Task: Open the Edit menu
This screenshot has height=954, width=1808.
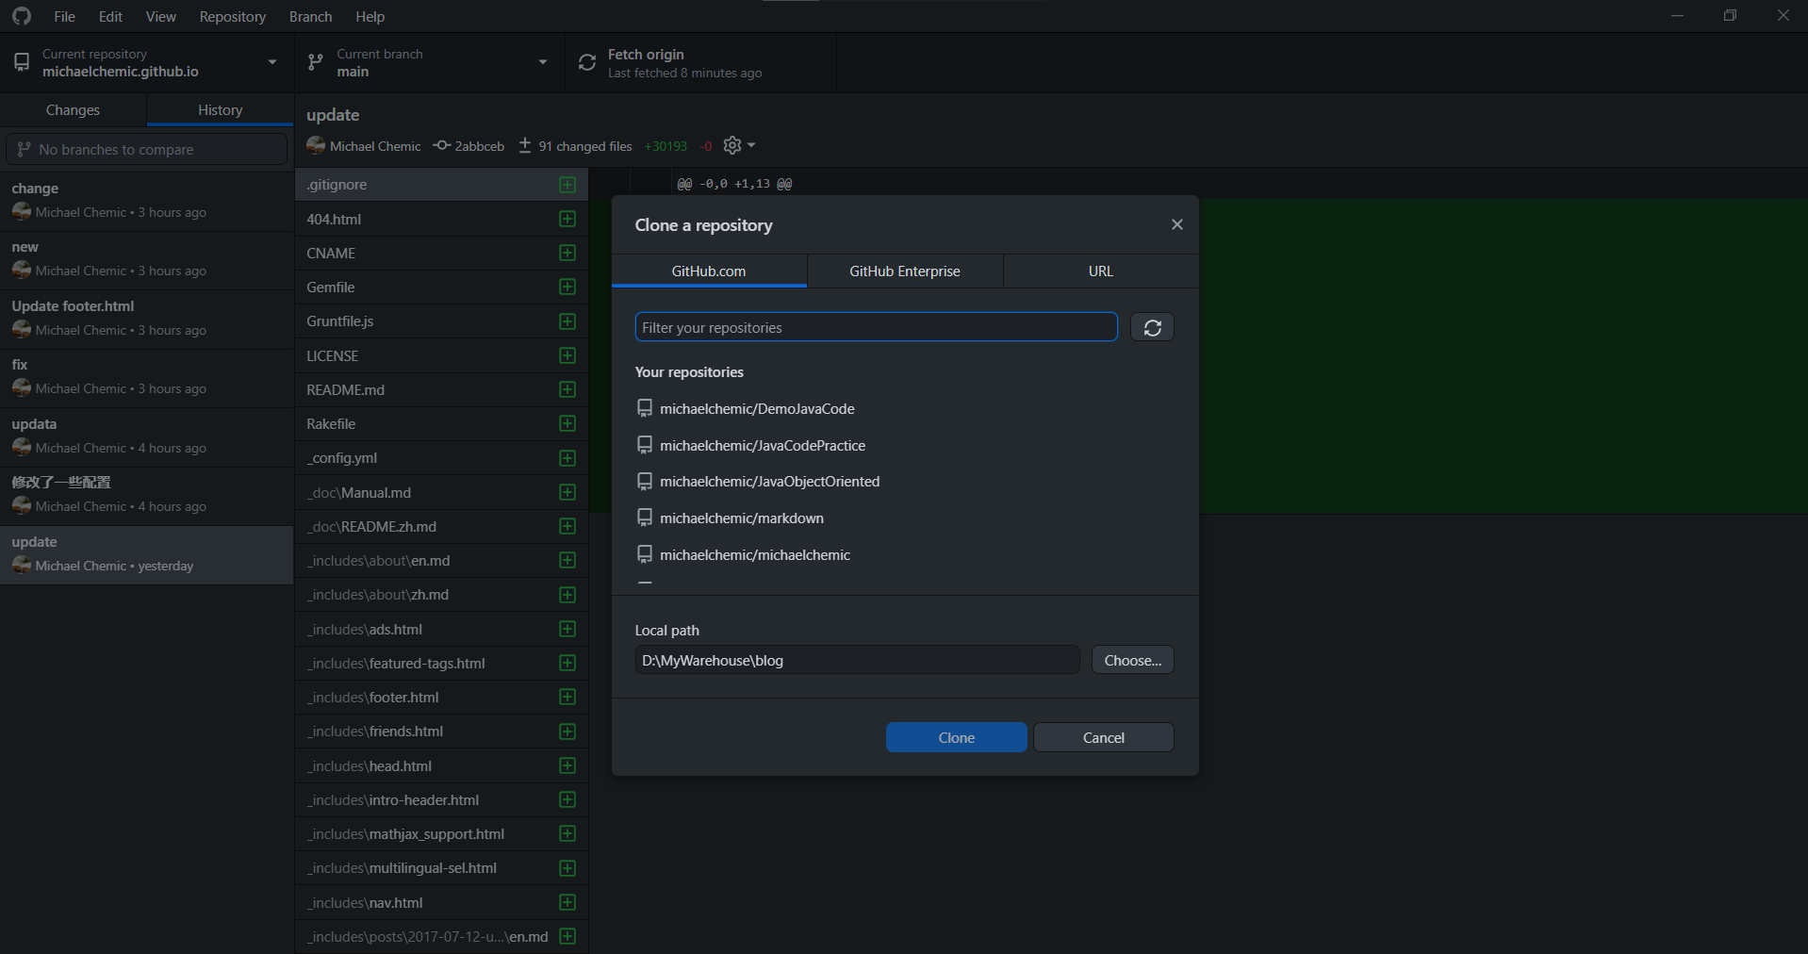Action: tap(110, 16)
